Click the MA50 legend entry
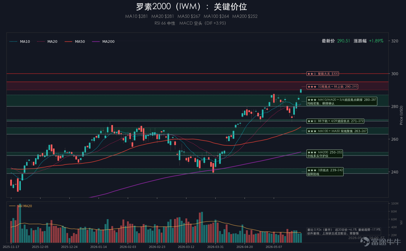Viewport: 406px width, 251px height. pos(75,41)
